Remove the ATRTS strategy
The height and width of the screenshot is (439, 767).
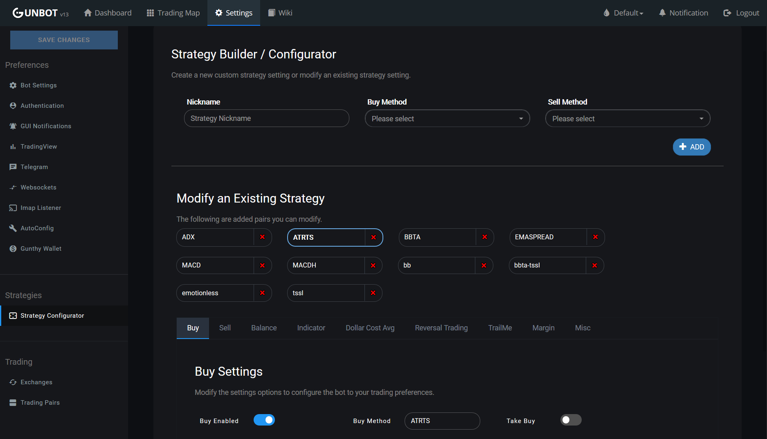373,238
